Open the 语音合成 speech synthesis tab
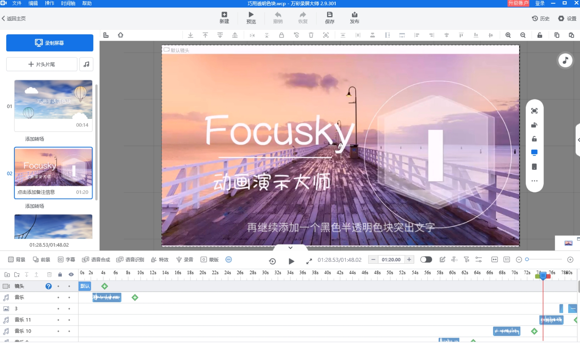The image size is (580, 346). [96, 260]
